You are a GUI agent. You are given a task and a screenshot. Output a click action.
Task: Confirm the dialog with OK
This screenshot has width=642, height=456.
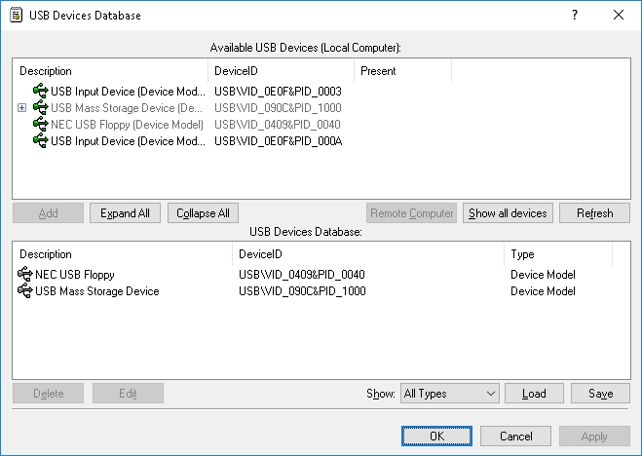pos(436,437)
